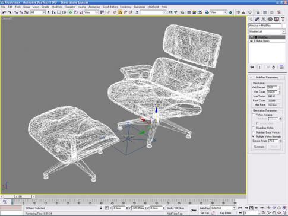Image resolution: width=288 pixels, height=216 pixels.
Task: Activate the Select and Rotate tool
Action: pos(75,12)
